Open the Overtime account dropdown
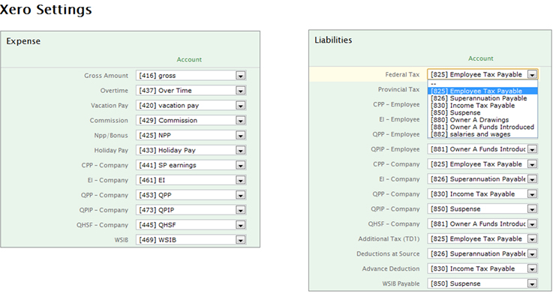This screenshot has height=294, width=556. (191, 91)
